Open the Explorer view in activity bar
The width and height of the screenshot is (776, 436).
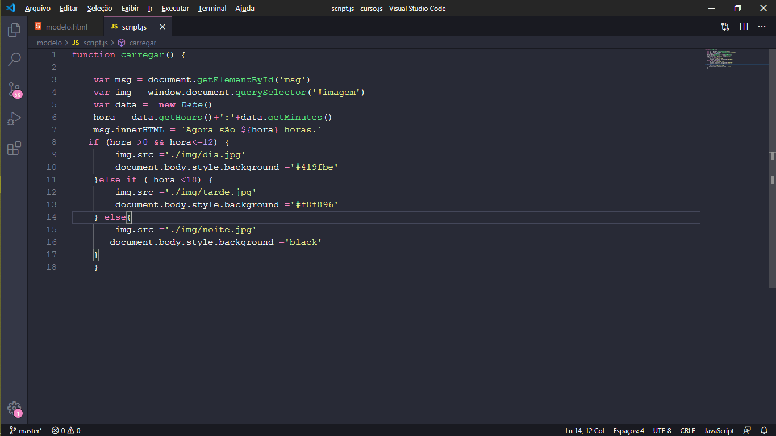(x=14, y=30)
